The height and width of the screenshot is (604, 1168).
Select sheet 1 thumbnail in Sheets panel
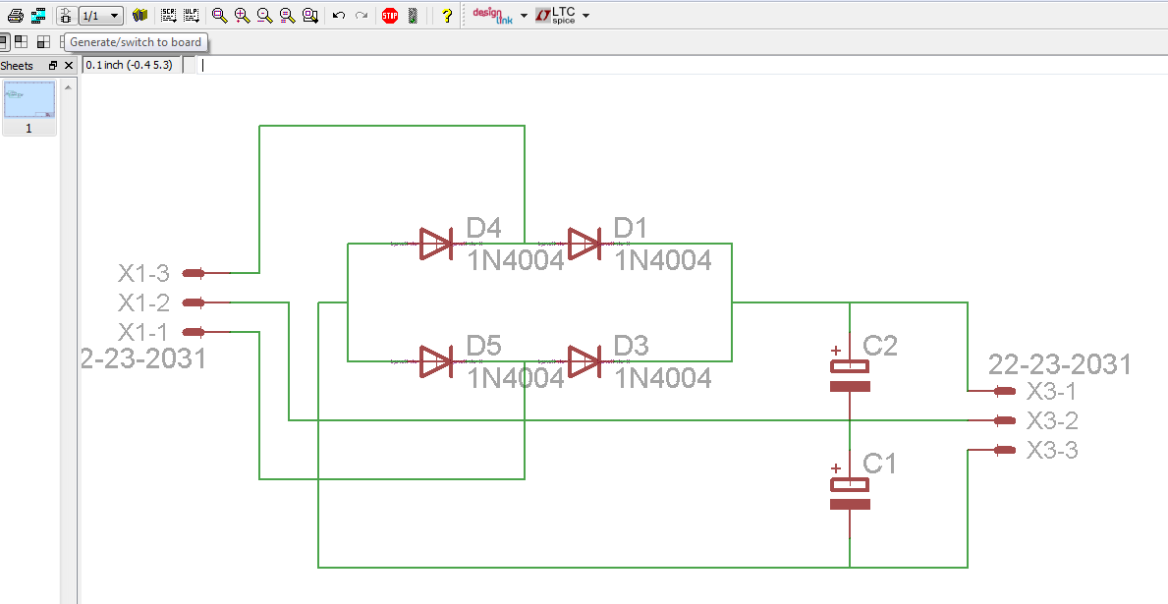tap(29, 100)
